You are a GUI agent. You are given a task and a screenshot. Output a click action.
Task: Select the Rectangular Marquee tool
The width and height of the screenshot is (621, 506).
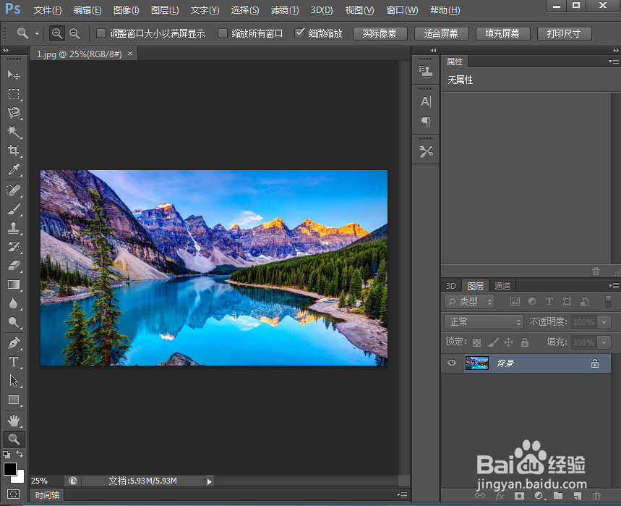pos(14,93)
